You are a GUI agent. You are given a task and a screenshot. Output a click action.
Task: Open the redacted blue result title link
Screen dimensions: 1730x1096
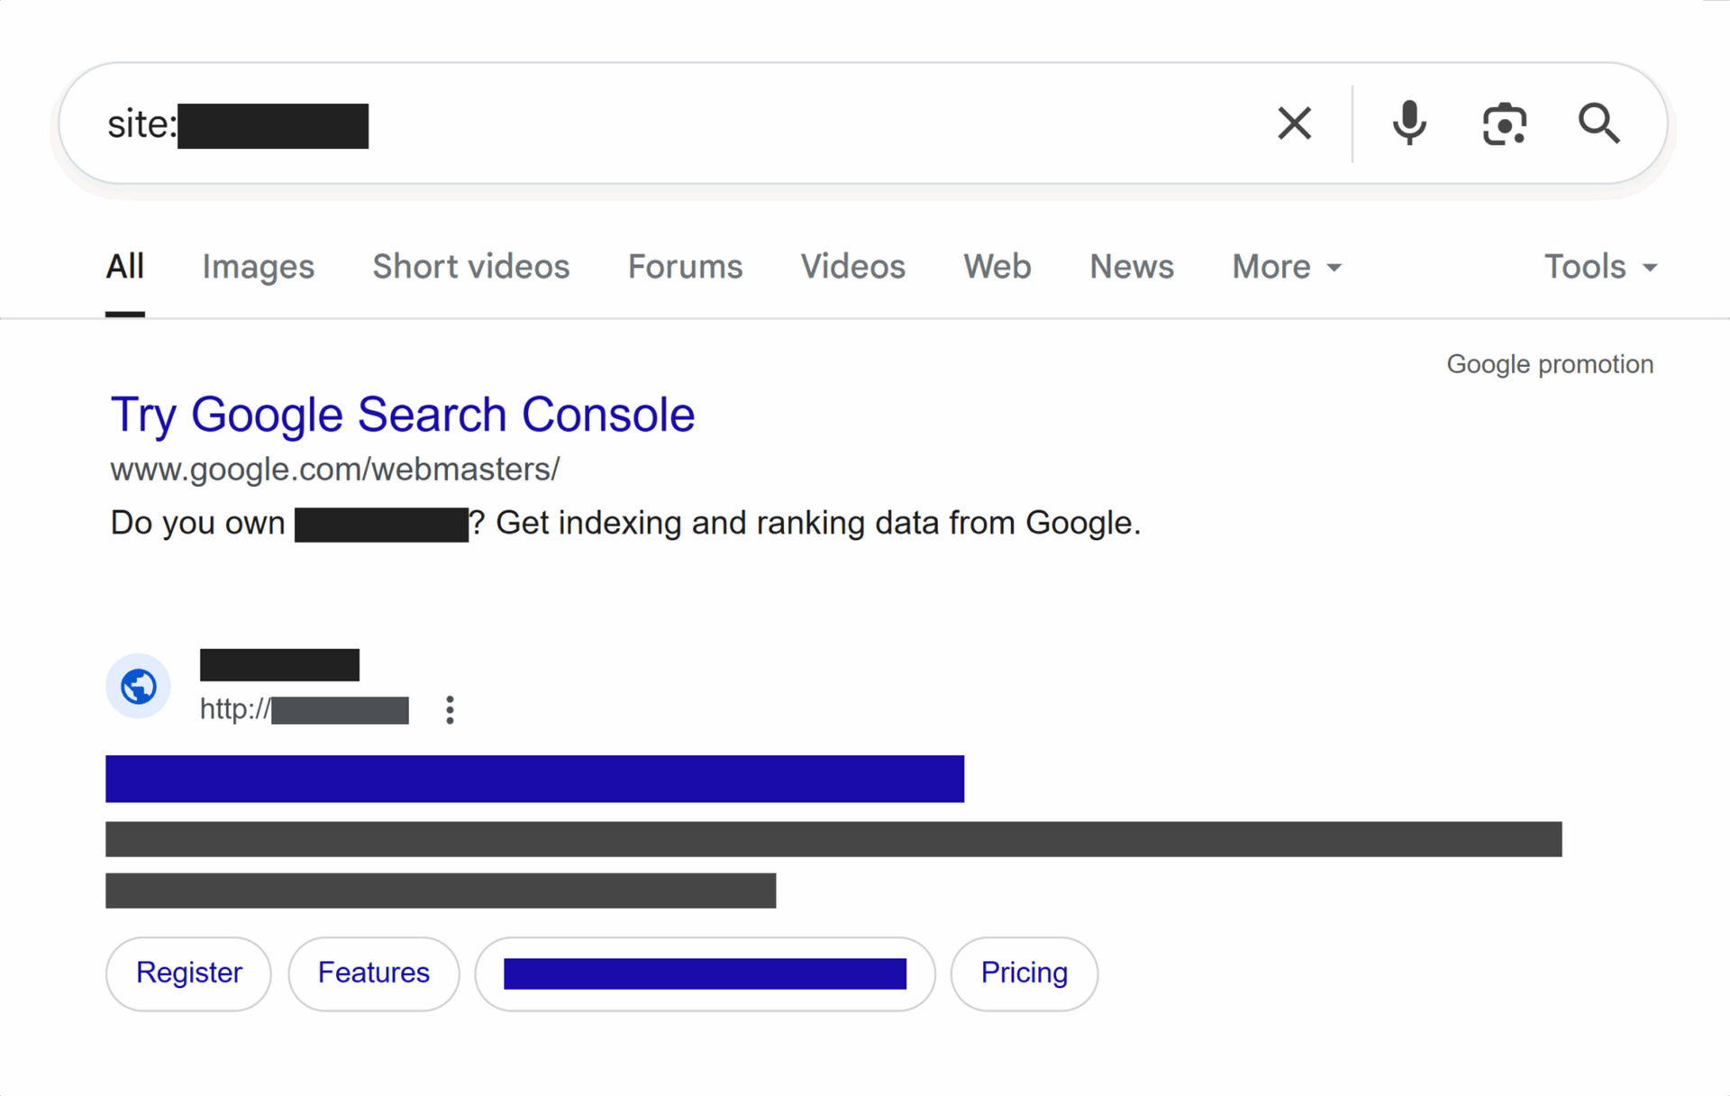[535, 779]
